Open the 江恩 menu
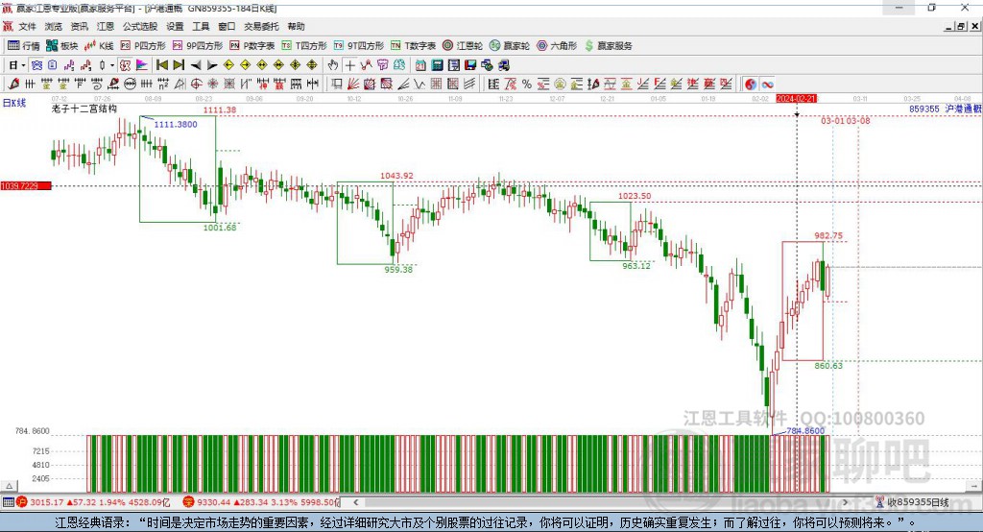 [106, 26]
